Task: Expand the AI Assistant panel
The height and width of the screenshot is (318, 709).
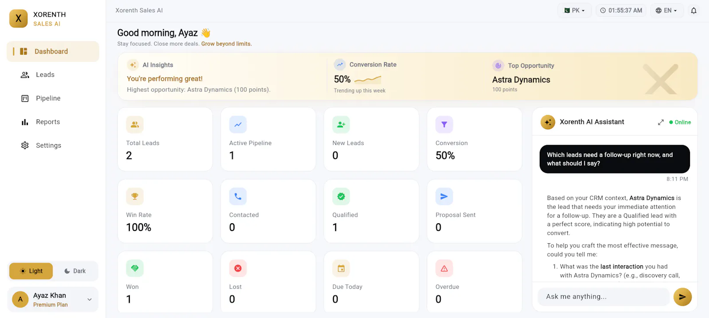Action: 661,123
